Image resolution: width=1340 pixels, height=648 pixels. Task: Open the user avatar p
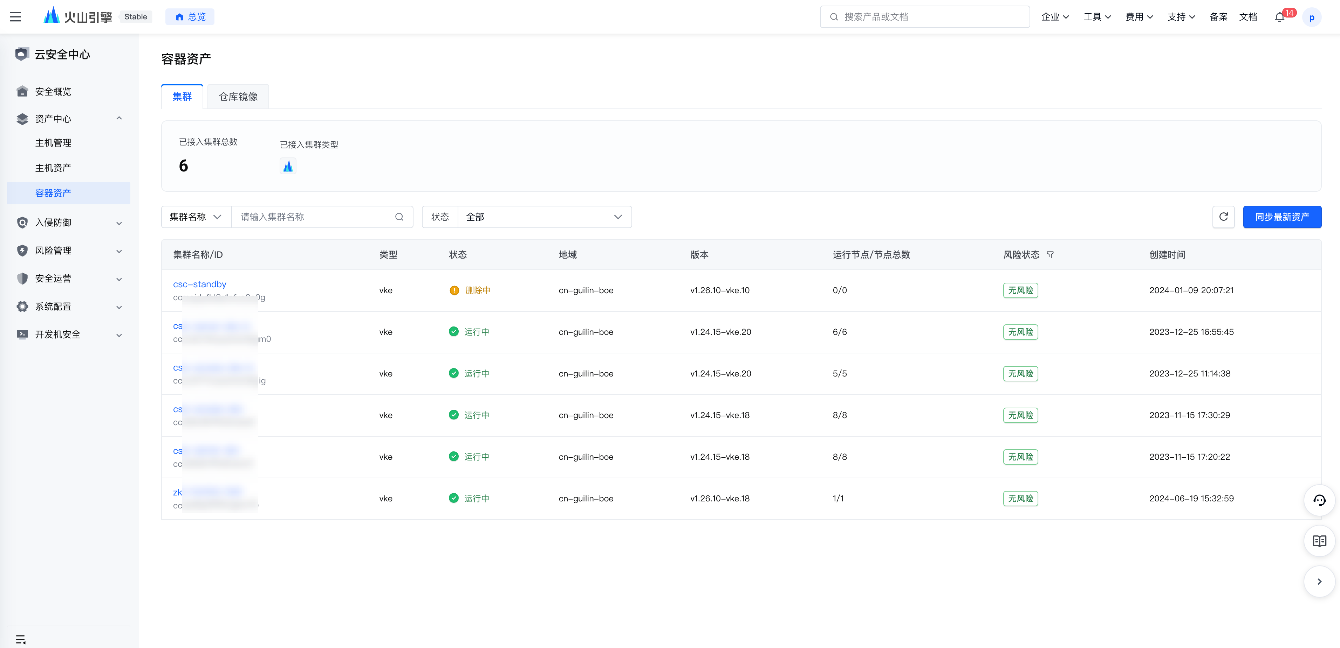coord(1311,17)
